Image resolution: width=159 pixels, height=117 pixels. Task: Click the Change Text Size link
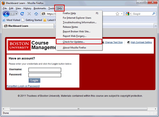coord(114,42)
